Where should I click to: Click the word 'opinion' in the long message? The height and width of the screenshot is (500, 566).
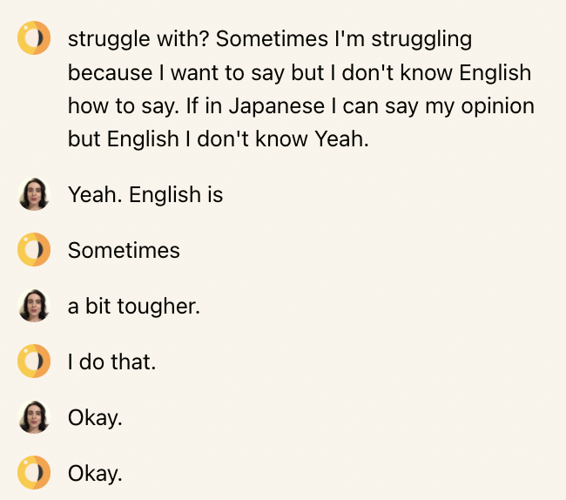pyautogui.click(x=498, y=107)
